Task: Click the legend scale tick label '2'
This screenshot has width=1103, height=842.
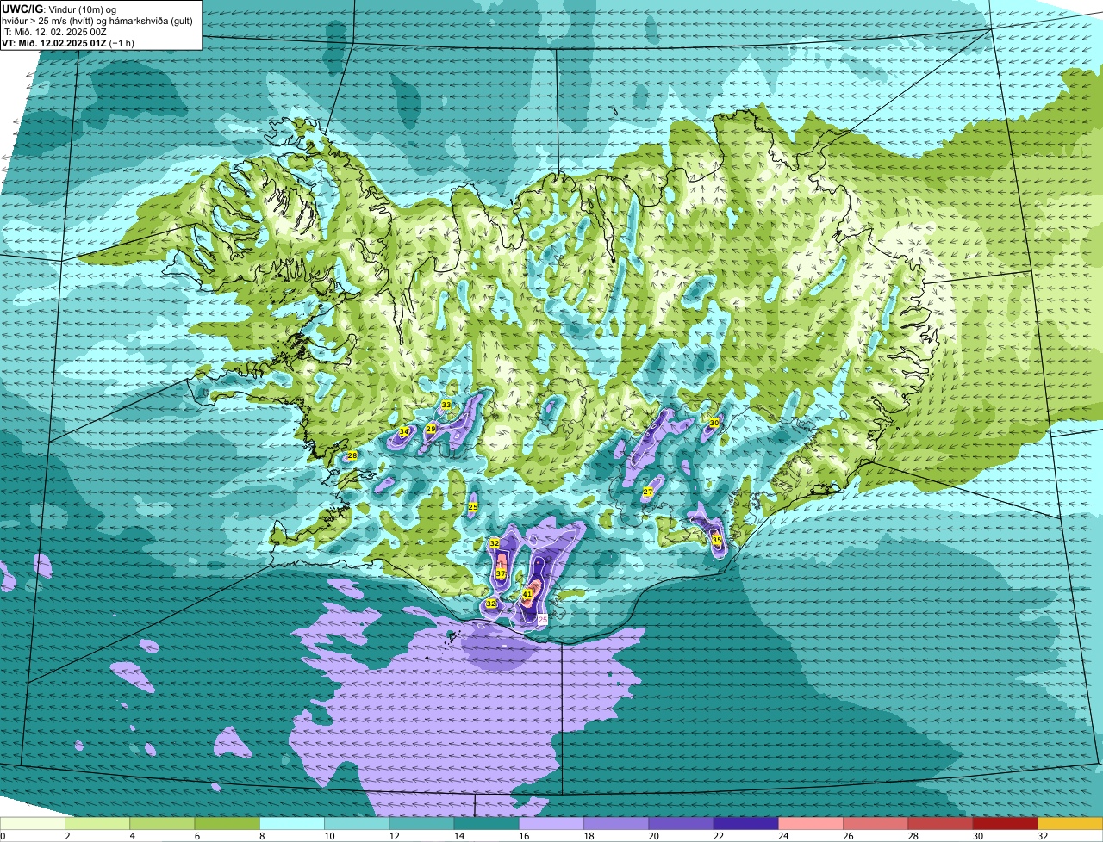Action: 65,836
